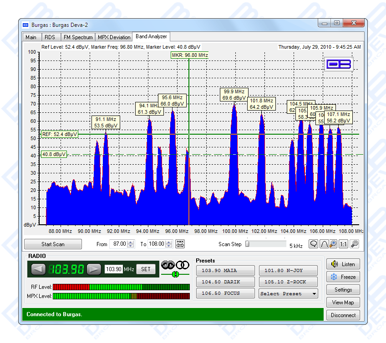Click the DB logo in spectrum graph

(339, 64)
